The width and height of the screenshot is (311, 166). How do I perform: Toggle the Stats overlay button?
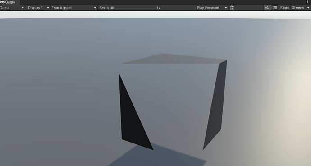click(x=284, y=8)
